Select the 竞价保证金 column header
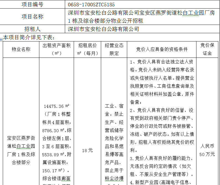 tap(208, 49)
